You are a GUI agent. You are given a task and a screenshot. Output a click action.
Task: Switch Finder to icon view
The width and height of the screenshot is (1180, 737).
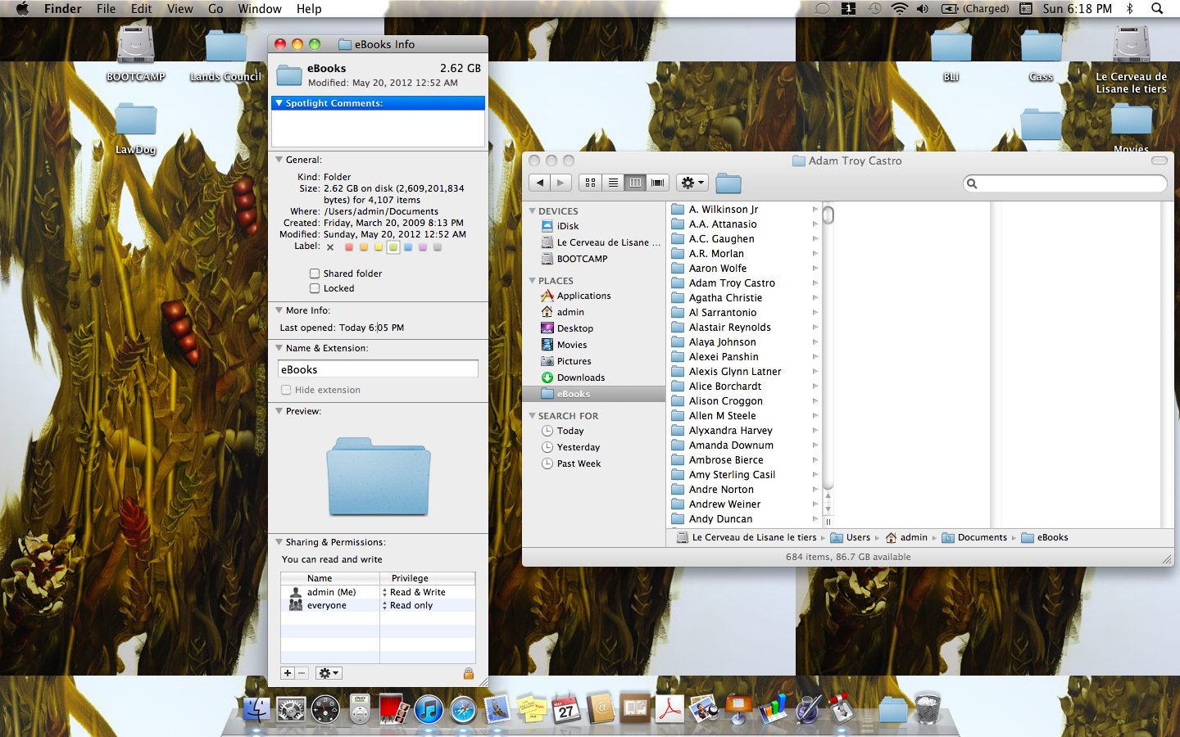tap(590, 183)
